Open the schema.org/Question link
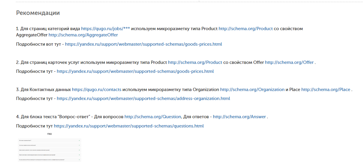Screen dimensions: 363x166 [153, 117]
